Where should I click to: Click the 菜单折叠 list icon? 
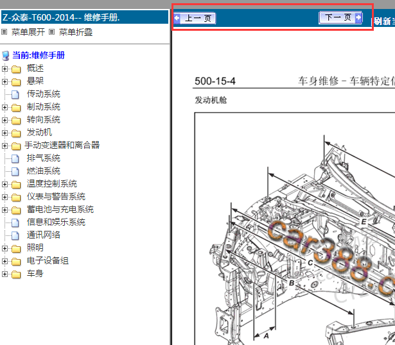point(51,32)
